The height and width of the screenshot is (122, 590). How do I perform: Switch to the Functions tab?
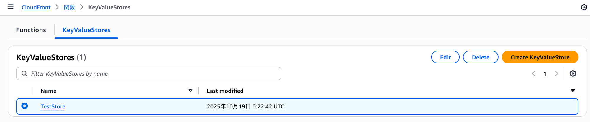[x=31, y=30]
